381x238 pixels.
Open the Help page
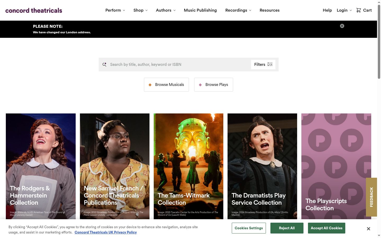pyautogui.click(x=327, y=10)
